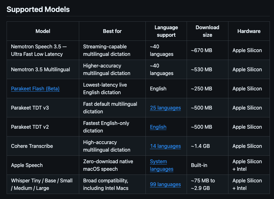Click the Language support column header
The height and width of the screenshot is (199, 274).
tap(166, 31)
